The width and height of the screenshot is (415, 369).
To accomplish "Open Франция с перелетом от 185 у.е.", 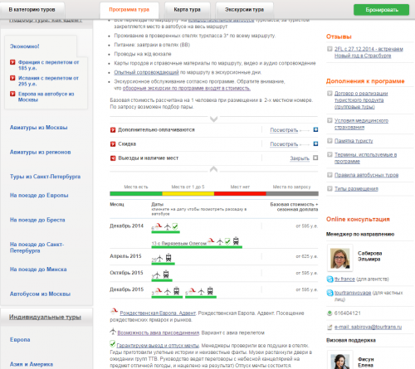I will (48, 65).
